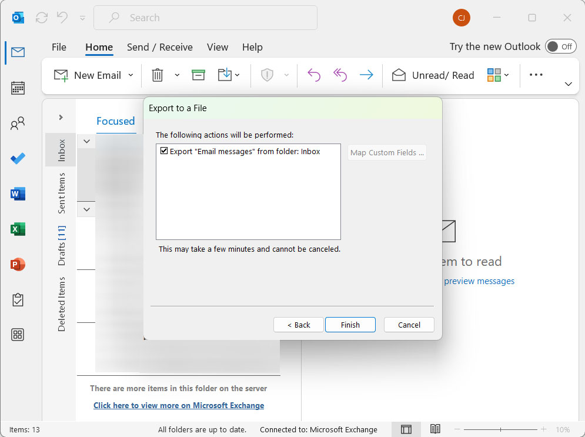This screenshot has width=585, height=437.
Task: Launch the To Do checkmark app
Action: (18, 159)
